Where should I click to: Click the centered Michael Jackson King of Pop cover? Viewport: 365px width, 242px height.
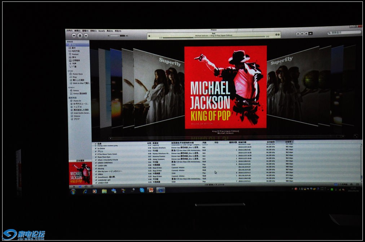pyautogui.click(x=225, y=87)
